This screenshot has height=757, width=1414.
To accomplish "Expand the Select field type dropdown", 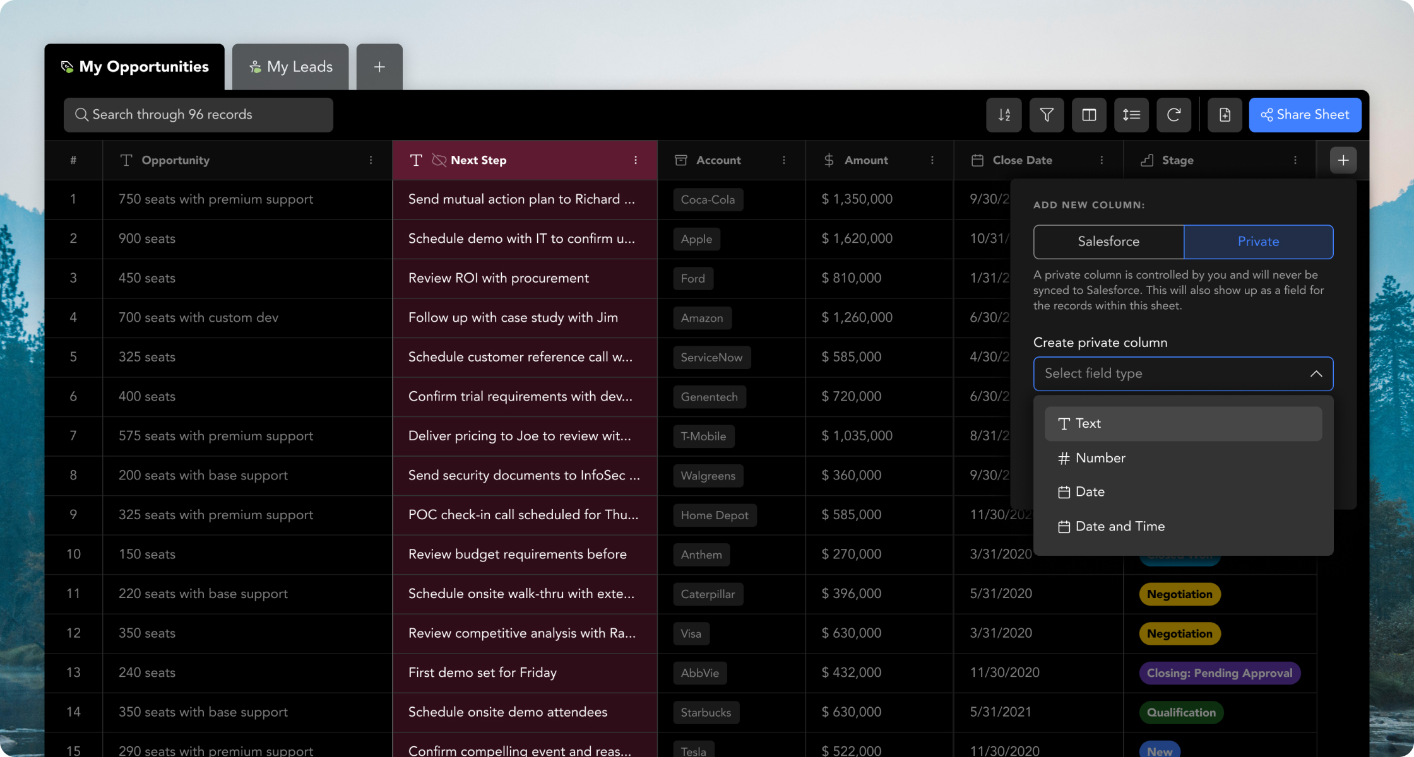I will [x=1183, y=373].
